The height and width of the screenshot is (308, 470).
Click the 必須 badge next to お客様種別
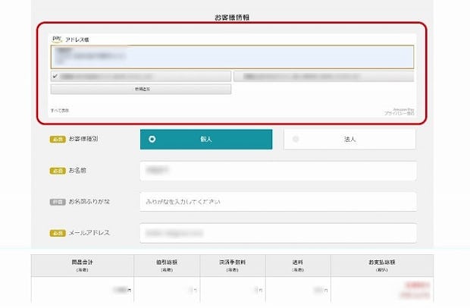pos(58,140)
